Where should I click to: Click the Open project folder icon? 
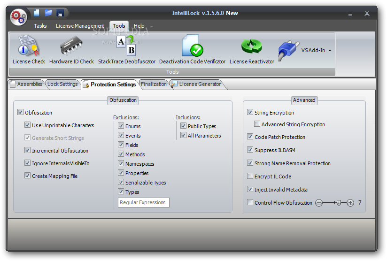click(x=48, y=13)
